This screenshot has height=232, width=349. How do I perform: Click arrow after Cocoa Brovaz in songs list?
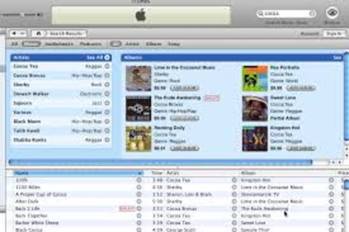click(234, 209)
